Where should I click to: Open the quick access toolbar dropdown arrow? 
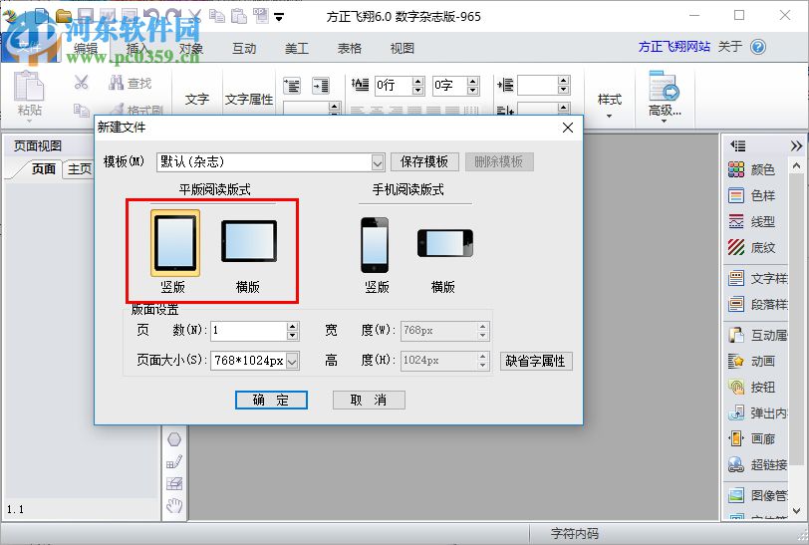tap(279, 18)
